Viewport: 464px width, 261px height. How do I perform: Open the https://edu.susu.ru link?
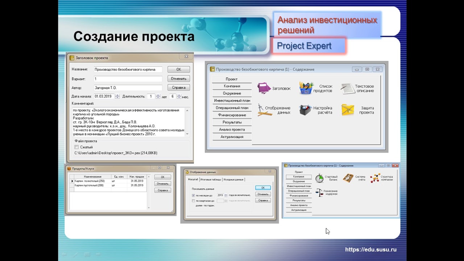371,249
